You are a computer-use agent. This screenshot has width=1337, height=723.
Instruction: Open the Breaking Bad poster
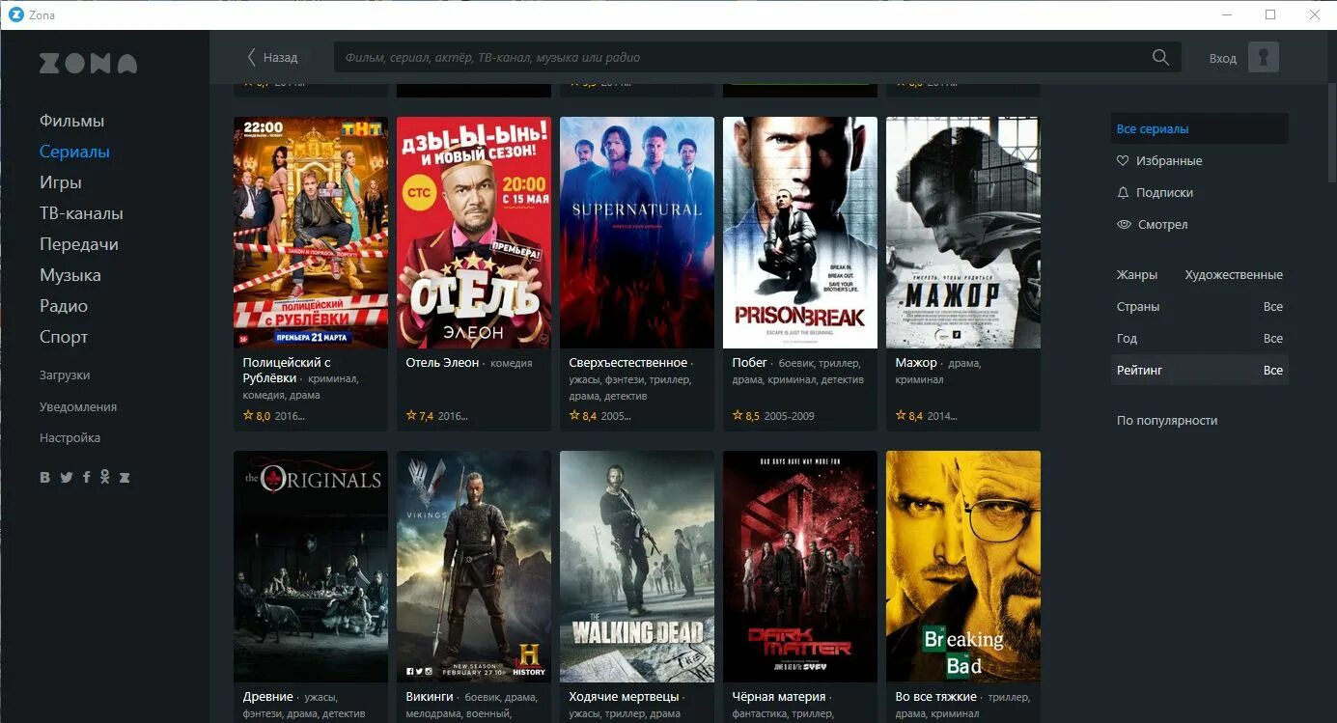[x=963, y=567]
